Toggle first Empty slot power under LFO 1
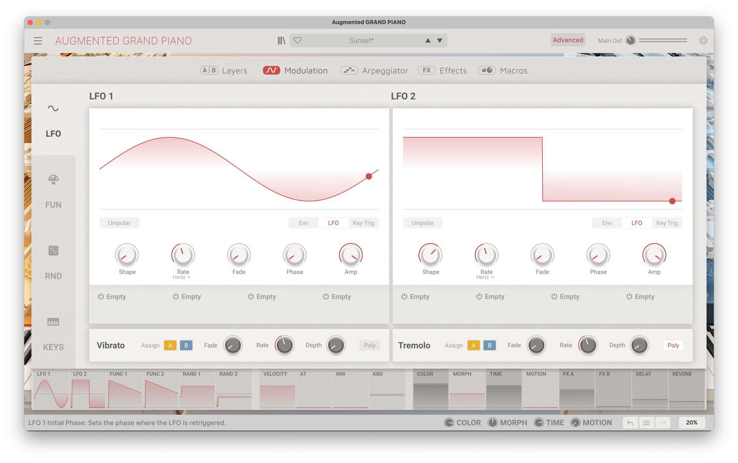 (x=101, y=296)
